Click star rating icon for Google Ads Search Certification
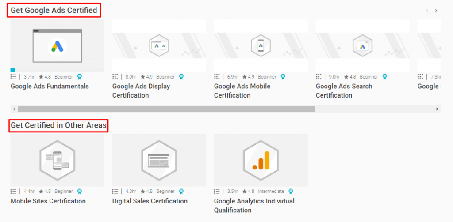 coord(346,77)
